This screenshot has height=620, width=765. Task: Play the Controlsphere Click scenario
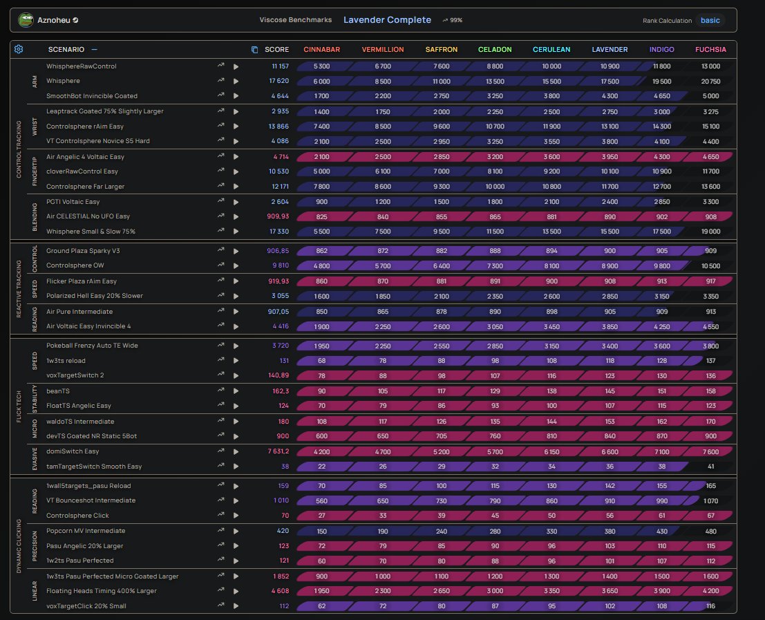pos(236,516)
